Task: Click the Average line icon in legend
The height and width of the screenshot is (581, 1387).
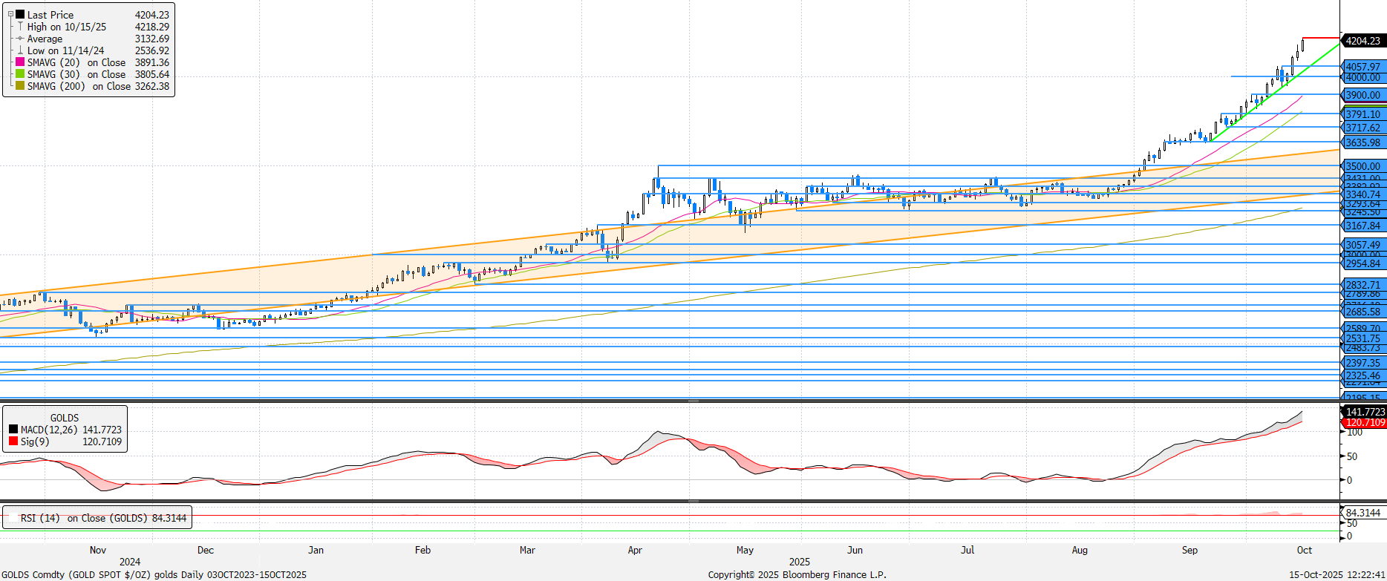Action: (x=20, y=39)
